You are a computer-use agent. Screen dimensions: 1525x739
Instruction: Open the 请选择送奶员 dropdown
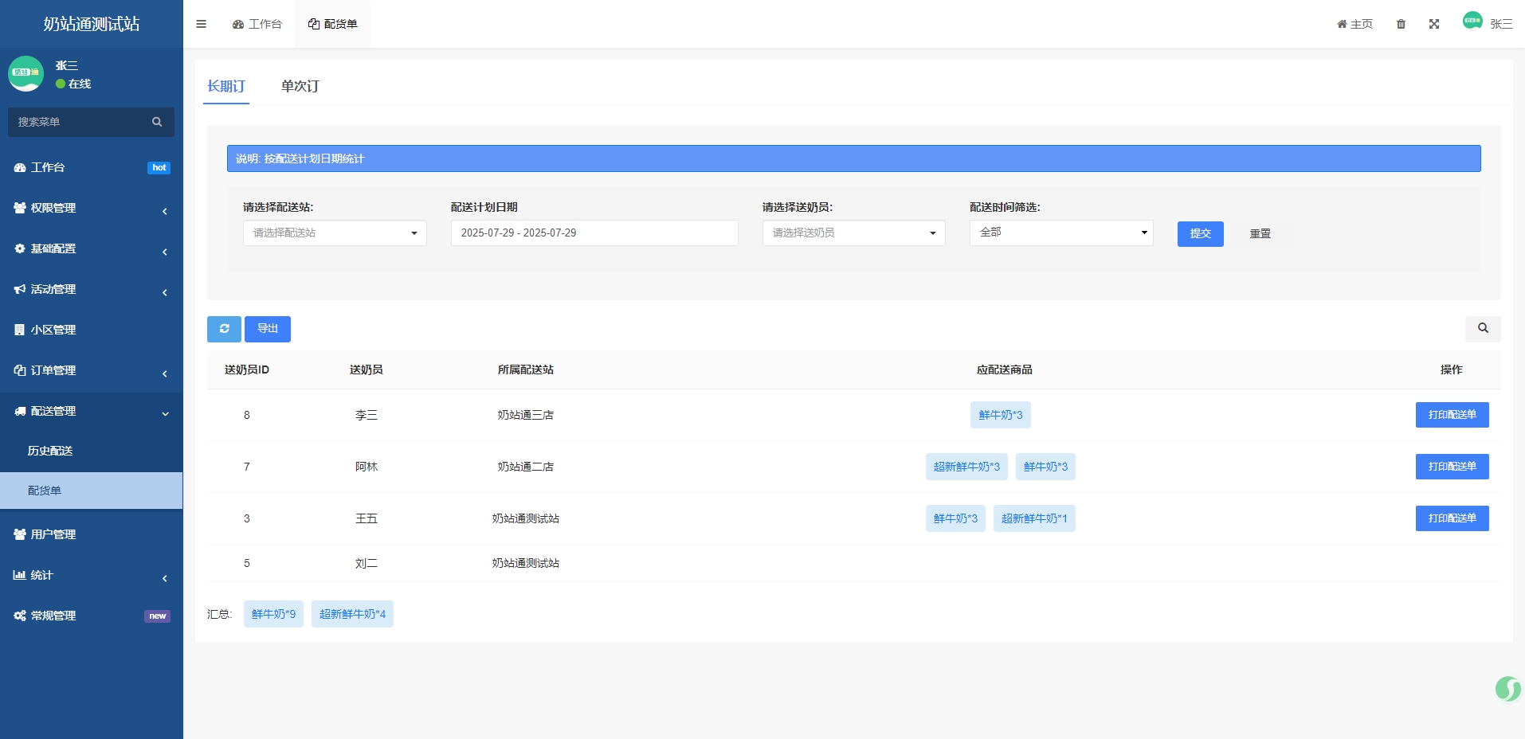[x=853, y=233]
